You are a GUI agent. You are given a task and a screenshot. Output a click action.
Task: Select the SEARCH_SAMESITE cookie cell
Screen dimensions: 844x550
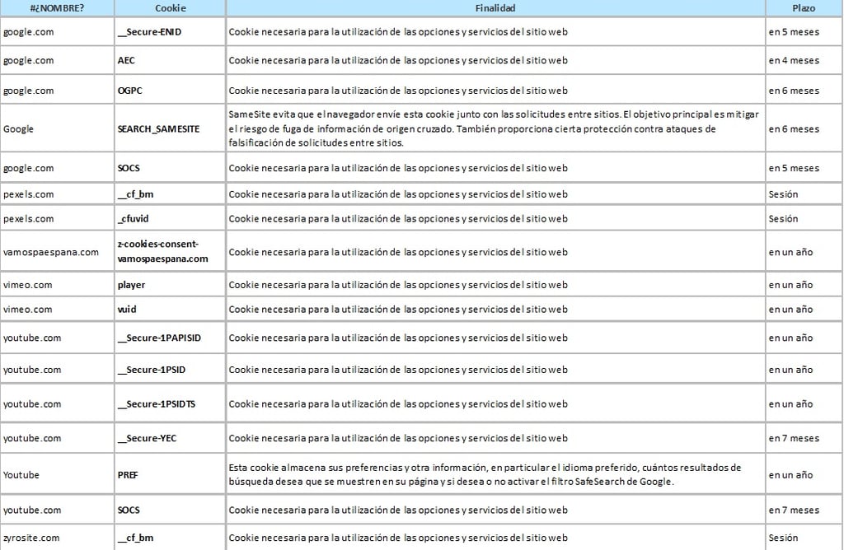(170, 128)
